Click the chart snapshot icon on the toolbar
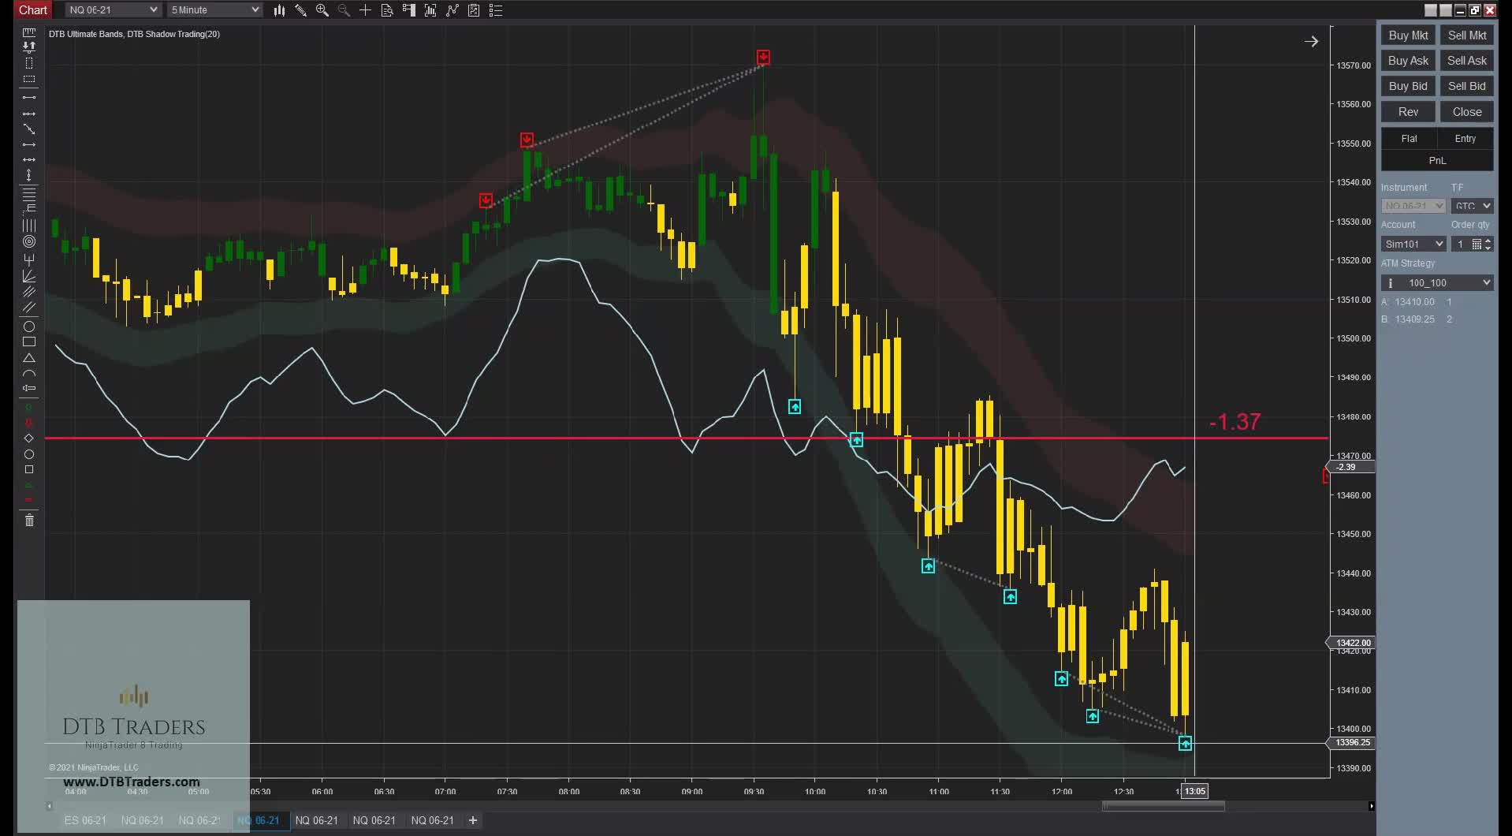Image resolution: width=1512 pixels, height=836 pixels. tap(474, 10)
